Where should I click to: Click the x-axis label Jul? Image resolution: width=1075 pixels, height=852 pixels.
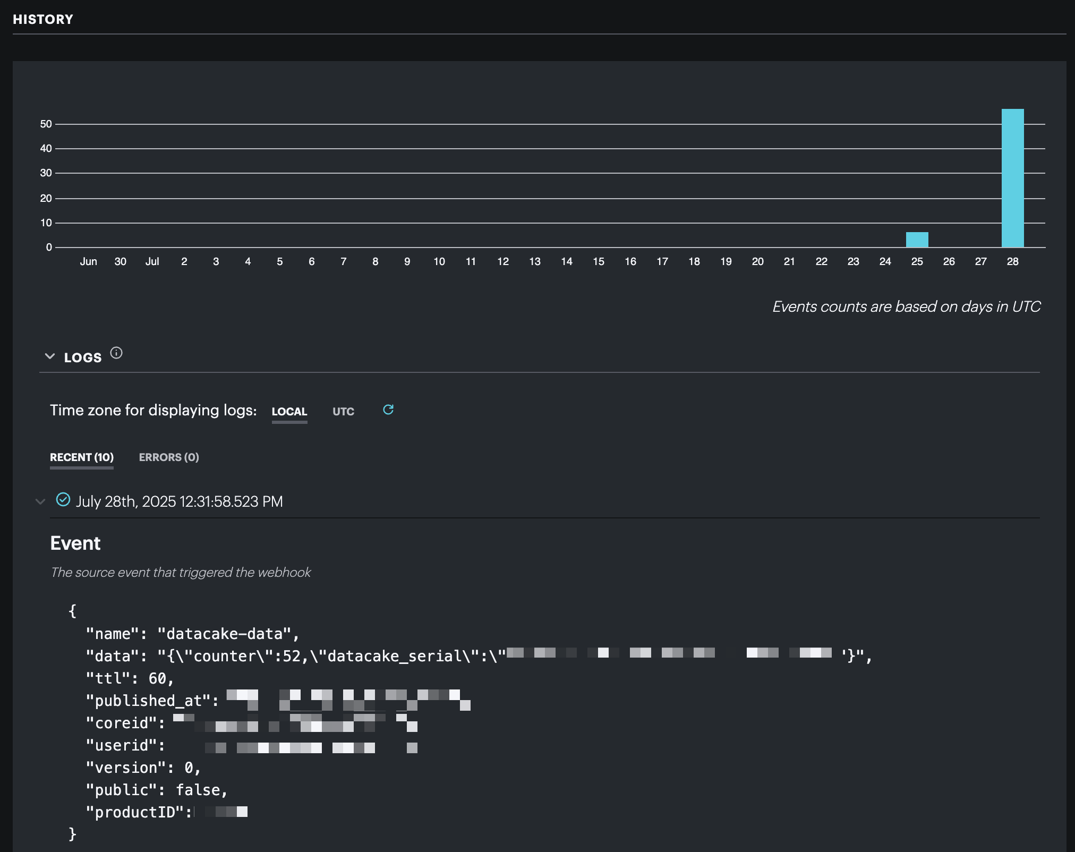pyautogui.click(x=152, y=261)
